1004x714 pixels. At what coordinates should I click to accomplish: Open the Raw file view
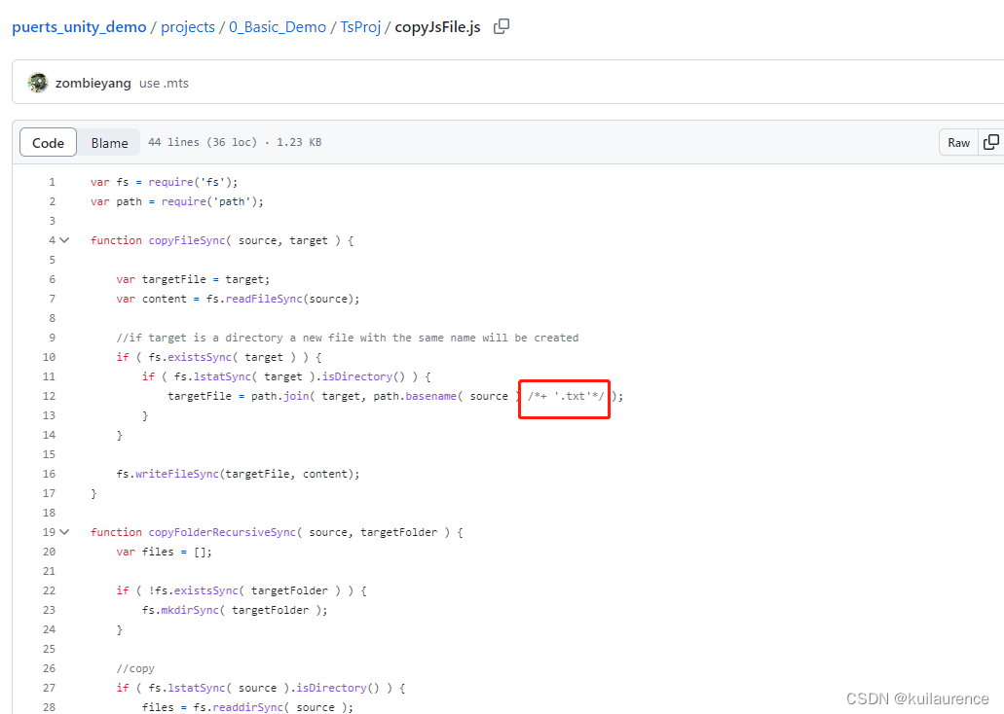pyautogui.click(x=958, y=142)
